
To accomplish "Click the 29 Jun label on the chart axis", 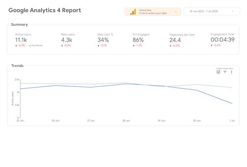I will coord(162,120).
